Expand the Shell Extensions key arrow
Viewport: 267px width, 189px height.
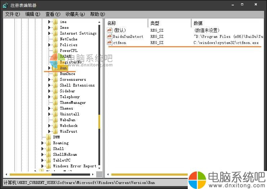coord(50,85)
